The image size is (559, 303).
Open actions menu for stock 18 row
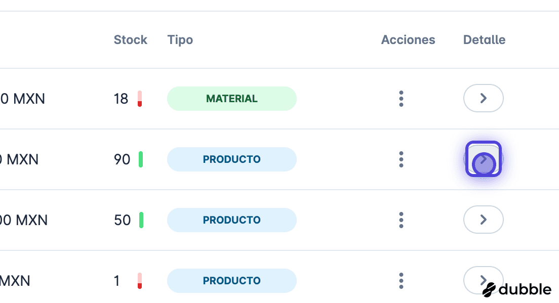401,99
